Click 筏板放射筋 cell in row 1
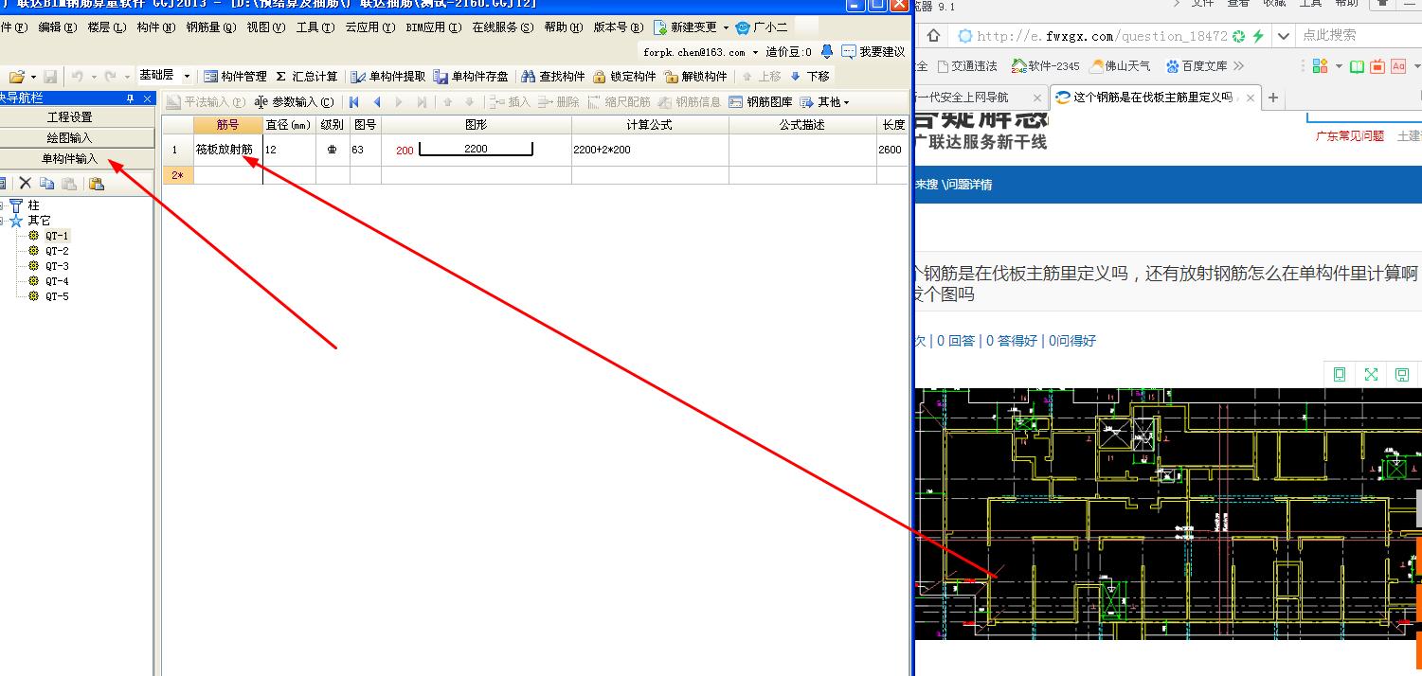The width and height of the screenshot is (1422, 676). (228, 150)
